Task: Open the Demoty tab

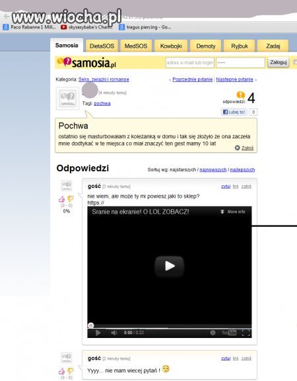Action: [206, 46]
